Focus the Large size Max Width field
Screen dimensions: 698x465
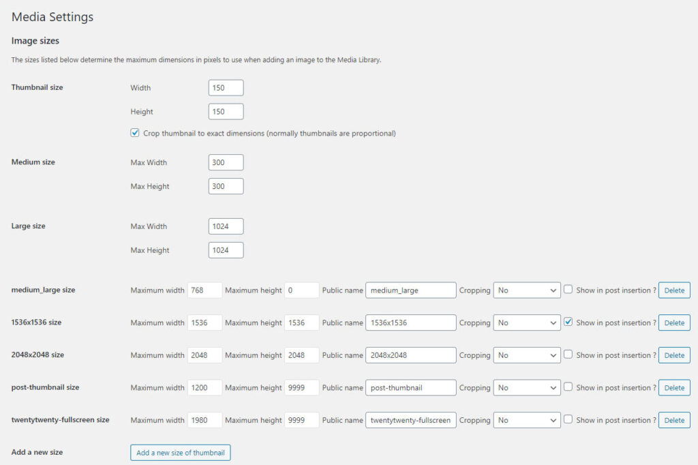tap(226, 226)
